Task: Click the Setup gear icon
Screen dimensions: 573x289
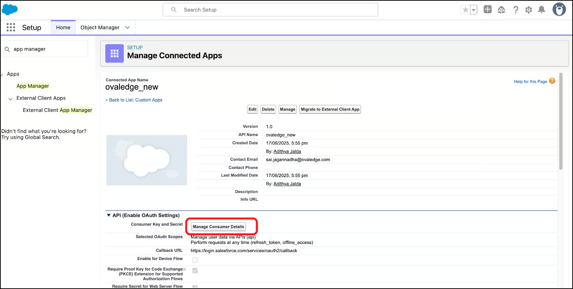Action: pos(529,10)
